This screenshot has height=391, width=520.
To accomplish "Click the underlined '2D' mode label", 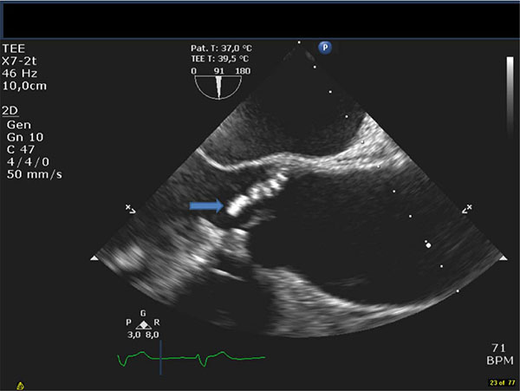I will [x=10, y=111].
